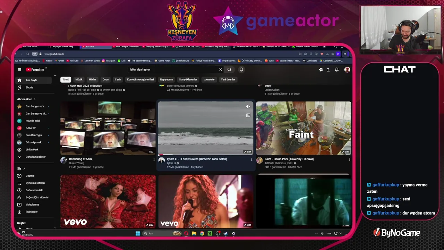Image resolution: width=444 pixels, height=250 pixels.
Task: Unmute the Lykke Li preview video
Action: coord(248,107)
